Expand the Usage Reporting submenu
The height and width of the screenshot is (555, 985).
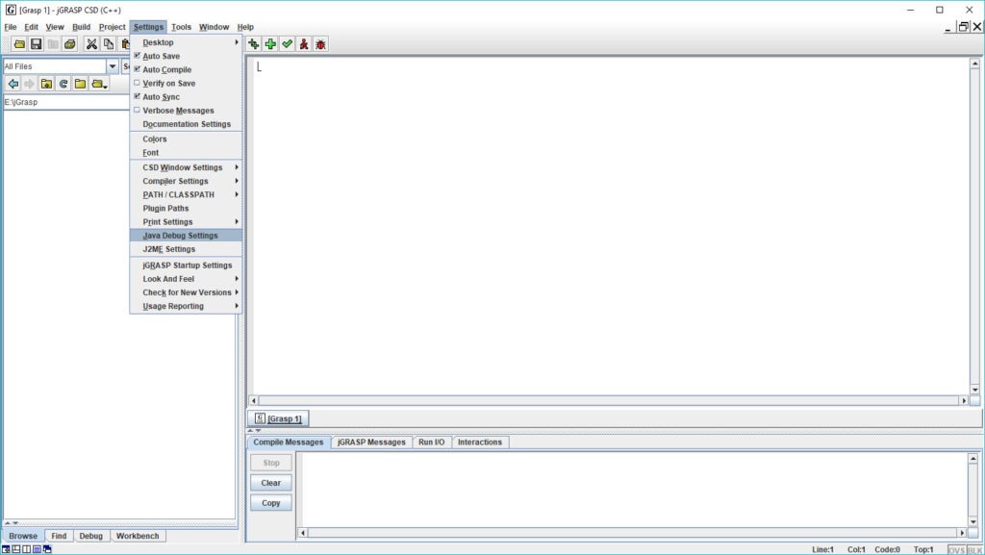click(186, 307)
